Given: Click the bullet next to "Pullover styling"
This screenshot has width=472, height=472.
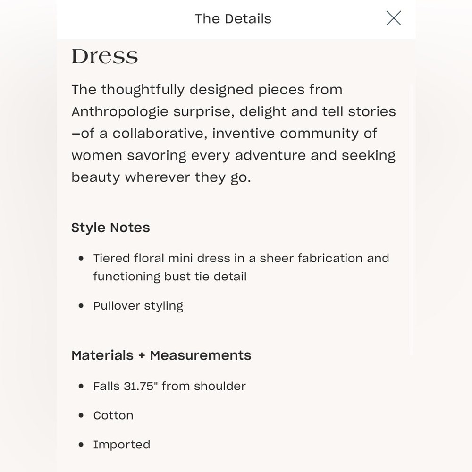Looking at the screenshot, I should [x=82, y=306].
